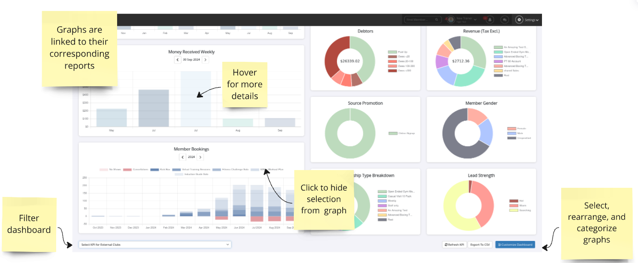Go to next year in Member Bookings
This screenshot has width=638, height=263.
(201, 157)
